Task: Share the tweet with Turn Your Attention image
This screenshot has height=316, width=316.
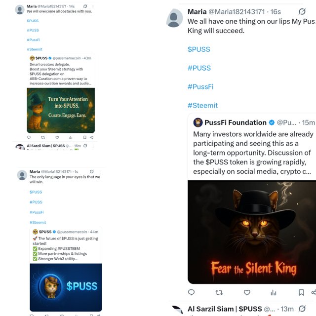Action: (91, 137)
